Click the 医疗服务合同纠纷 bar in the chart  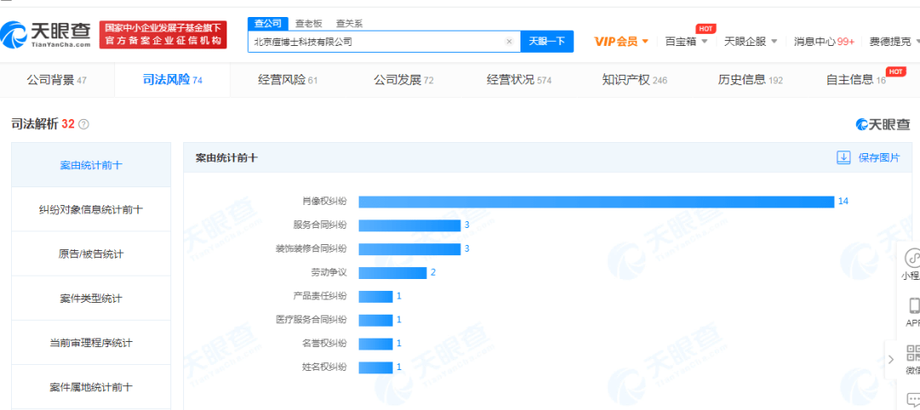pyautogui.click(x=376, y=321)
